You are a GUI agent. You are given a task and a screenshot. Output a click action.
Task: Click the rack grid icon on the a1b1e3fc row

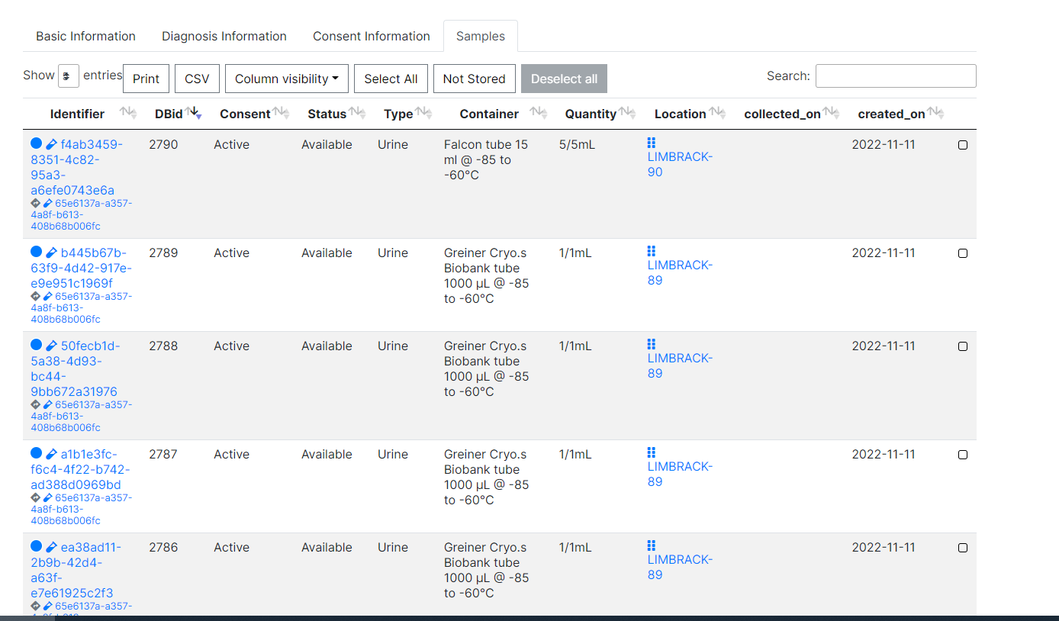(652, 452)
